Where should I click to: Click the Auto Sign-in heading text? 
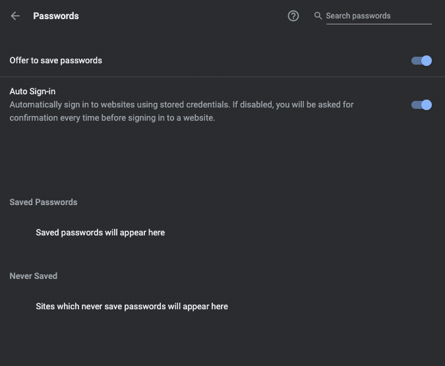tap(32, 92)
